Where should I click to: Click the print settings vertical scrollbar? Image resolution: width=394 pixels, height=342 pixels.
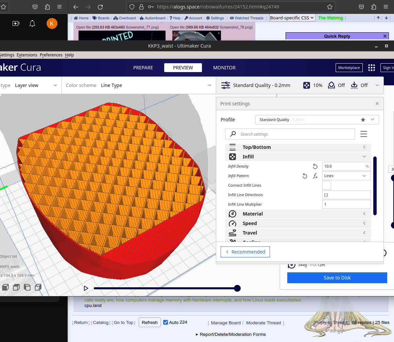pos(375,186)
